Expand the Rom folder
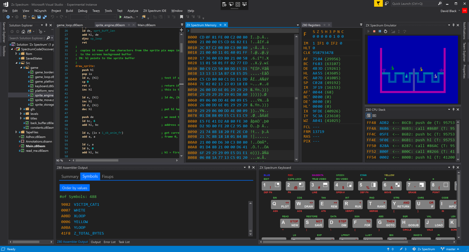 click(16, 54)
